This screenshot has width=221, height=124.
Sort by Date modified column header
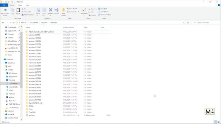73,28
